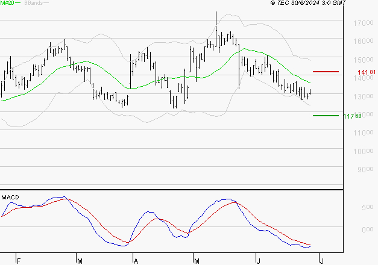The image size is (378, 265).
Task: Click the red 141 81 resistance value
Action: tap(367, 72)
